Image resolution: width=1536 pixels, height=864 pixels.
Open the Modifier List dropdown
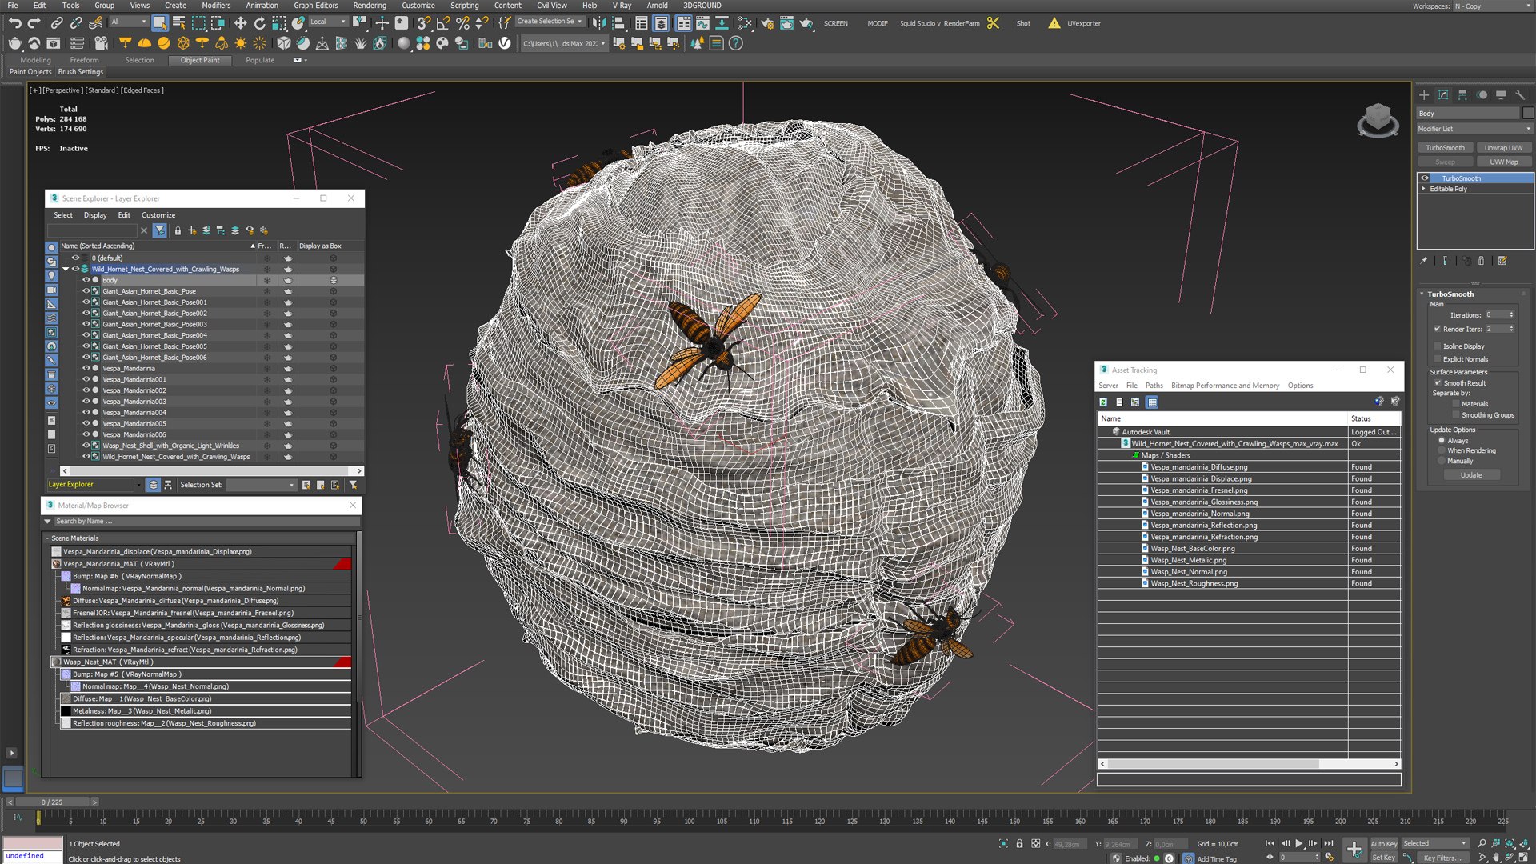pos(1474,129)
